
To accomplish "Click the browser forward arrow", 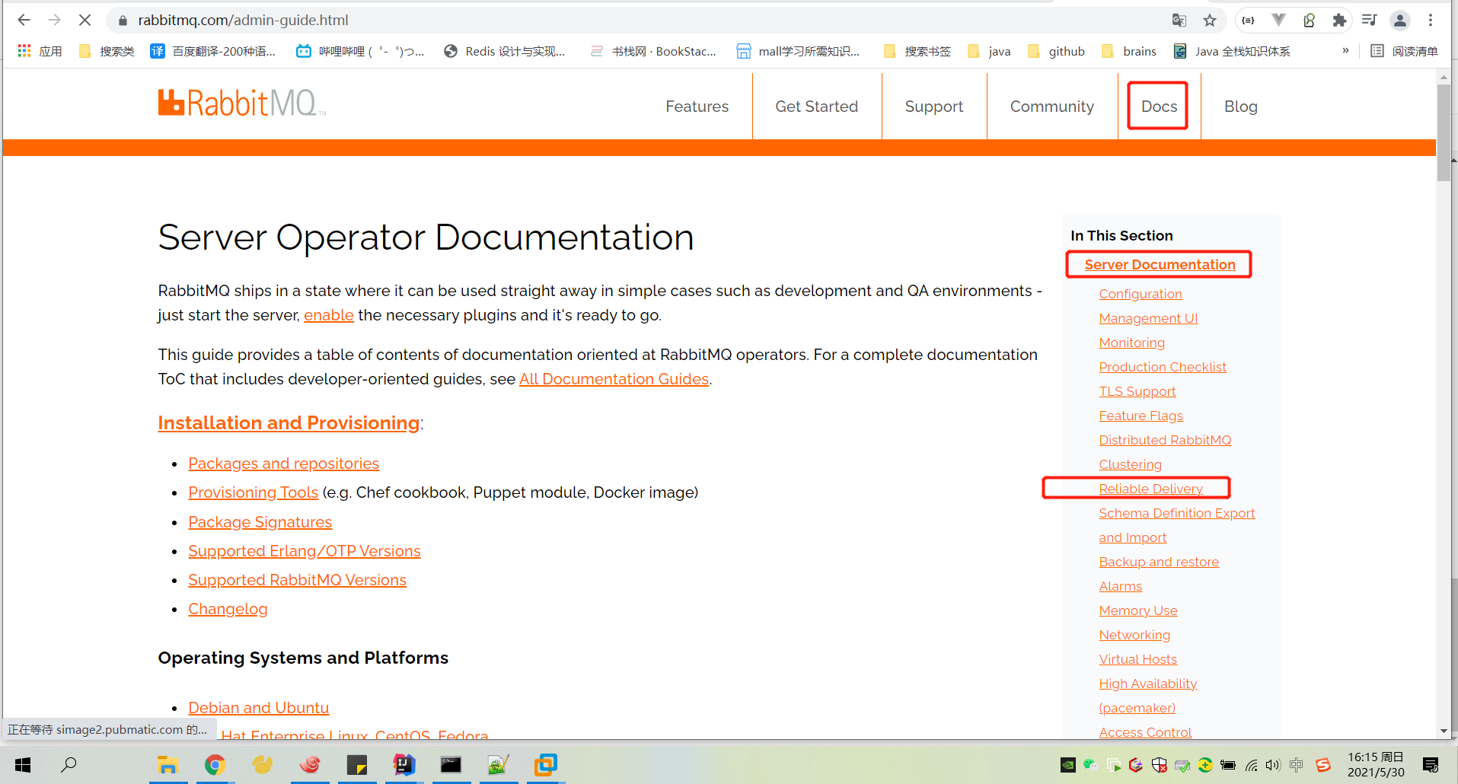I will click(x=54, y=21).
